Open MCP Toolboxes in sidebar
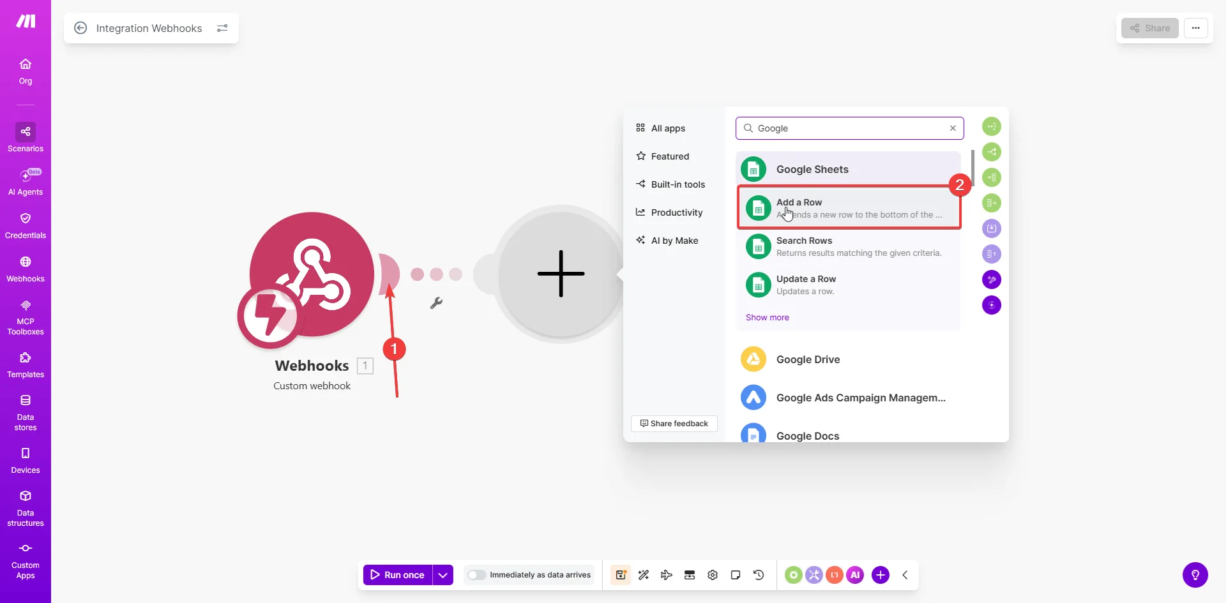 click(x=26, y=317)
